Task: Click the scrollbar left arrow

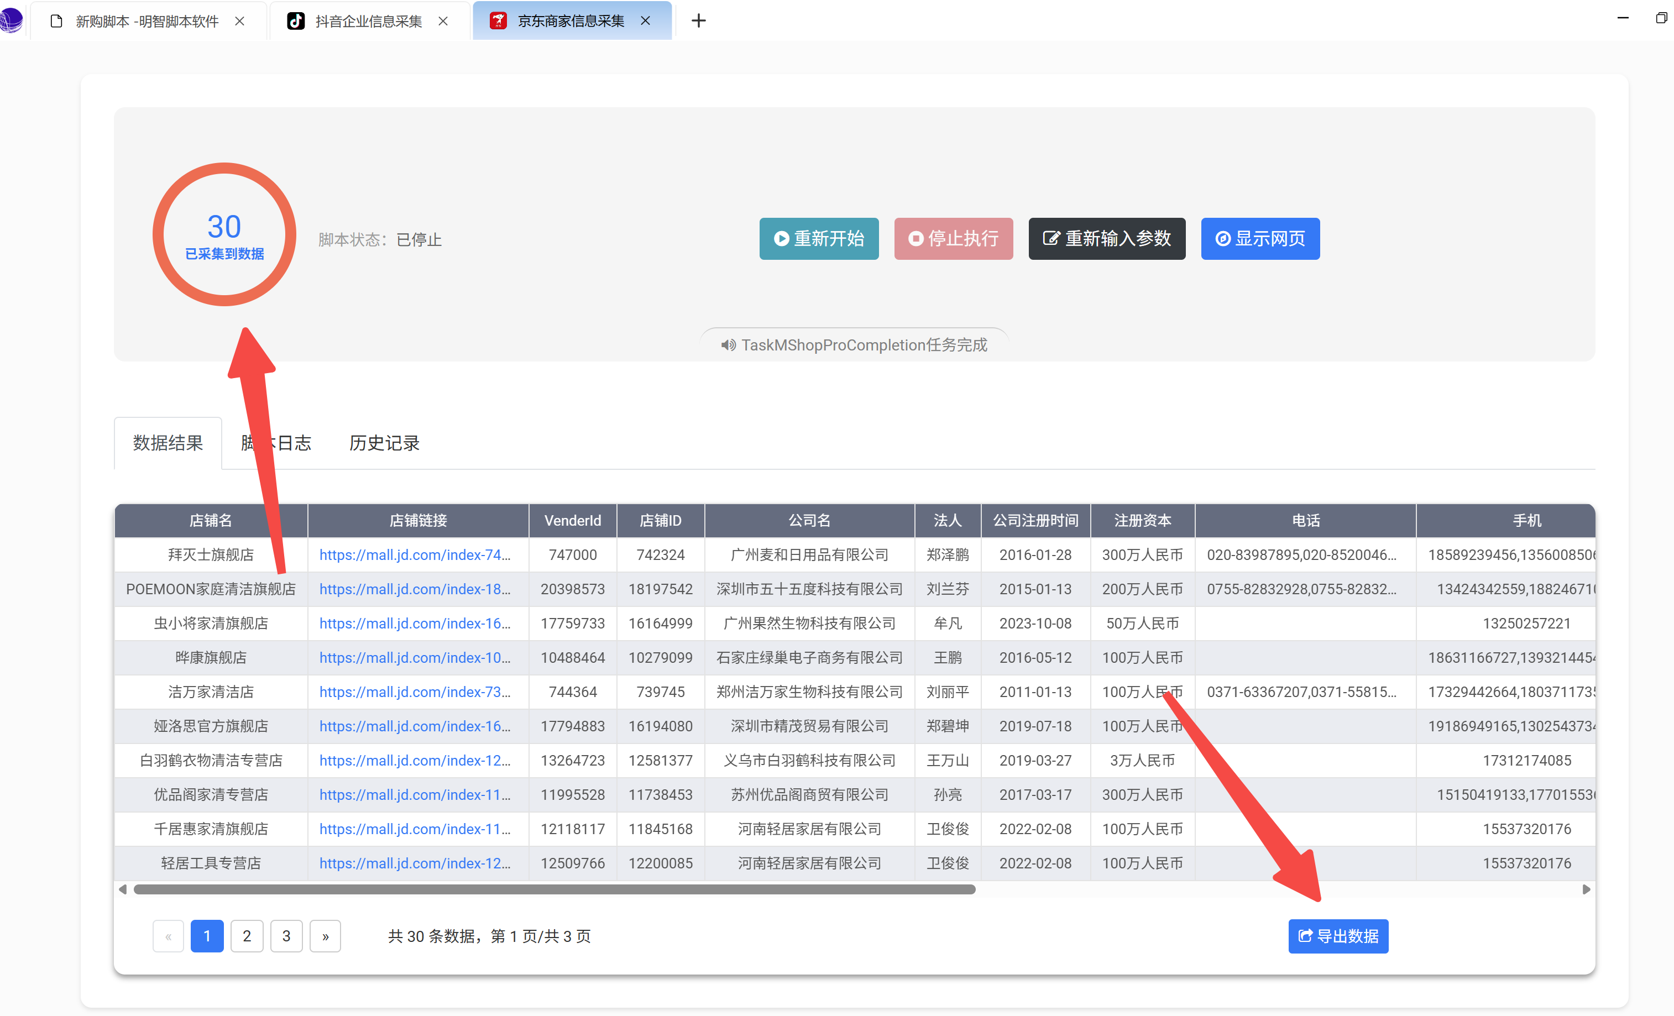Action: click(x=123, y=889)
